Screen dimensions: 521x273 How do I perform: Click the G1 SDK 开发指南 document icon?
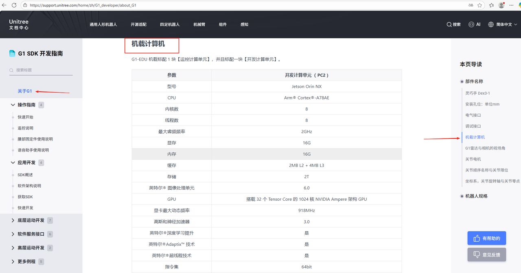pyautogui.click(x=12, y=53)
